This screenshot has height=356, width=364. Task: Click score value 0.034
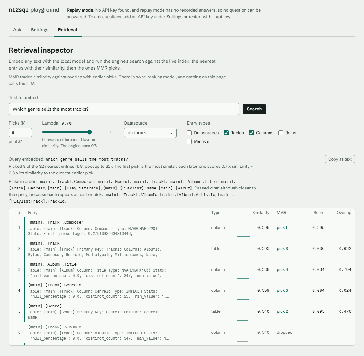pos(318,270)
